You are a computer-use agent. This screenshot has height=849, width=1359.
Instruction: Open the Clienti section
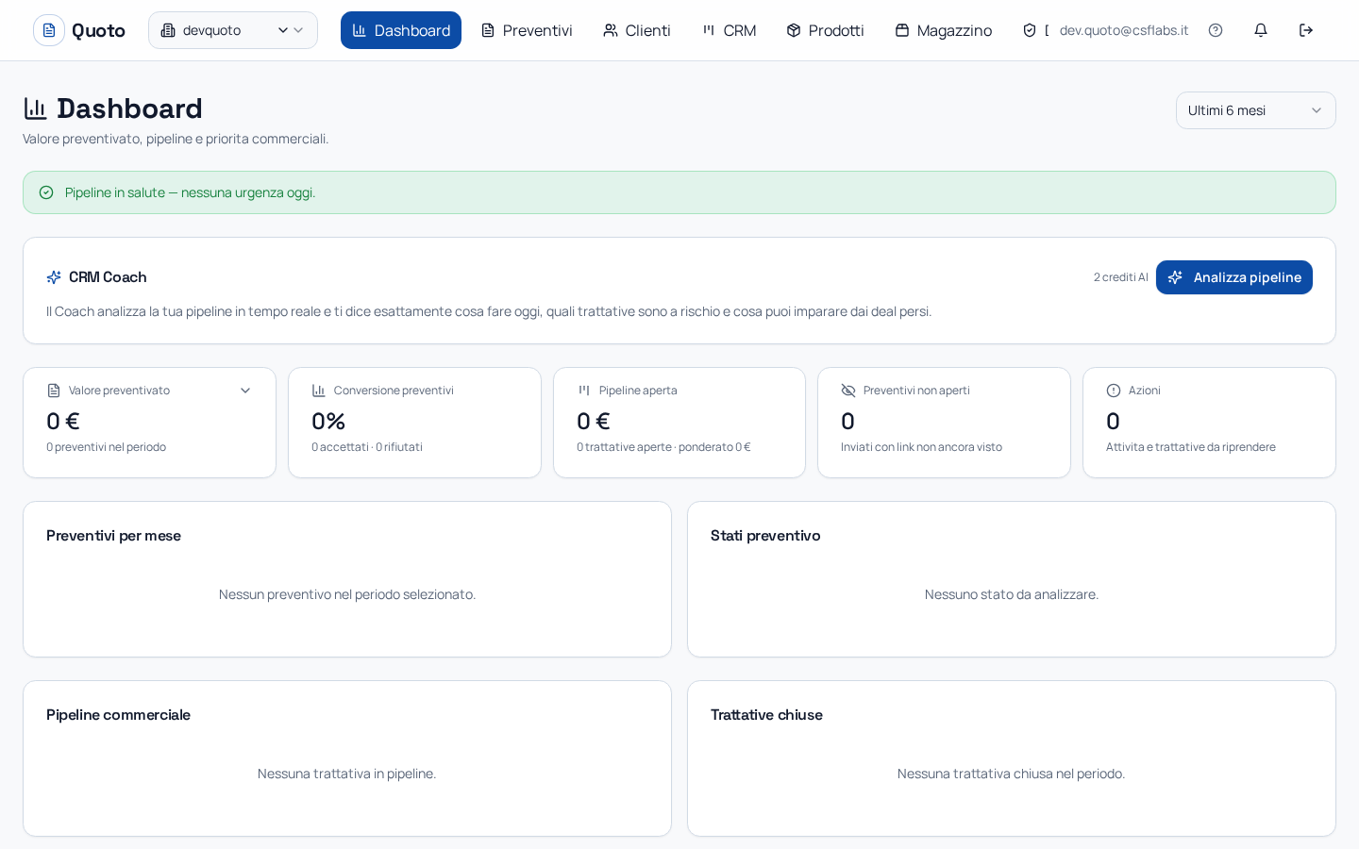[x=637, y=30]
